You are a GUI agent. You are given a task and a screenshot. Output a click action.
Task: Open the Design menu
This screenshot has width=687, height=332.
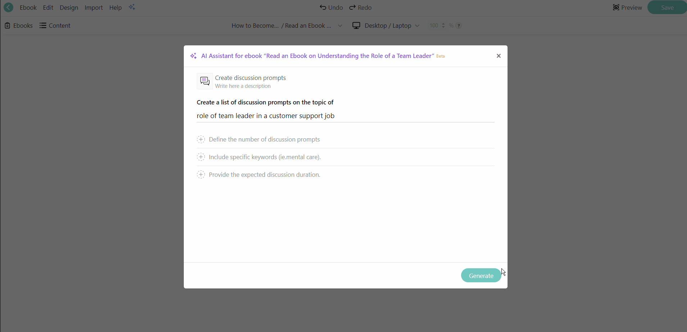(69, 8)
